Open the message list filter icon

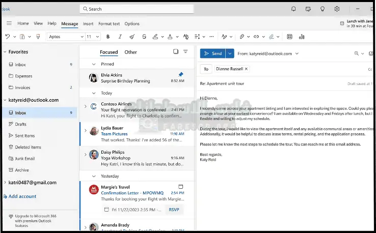pos(185,52)
